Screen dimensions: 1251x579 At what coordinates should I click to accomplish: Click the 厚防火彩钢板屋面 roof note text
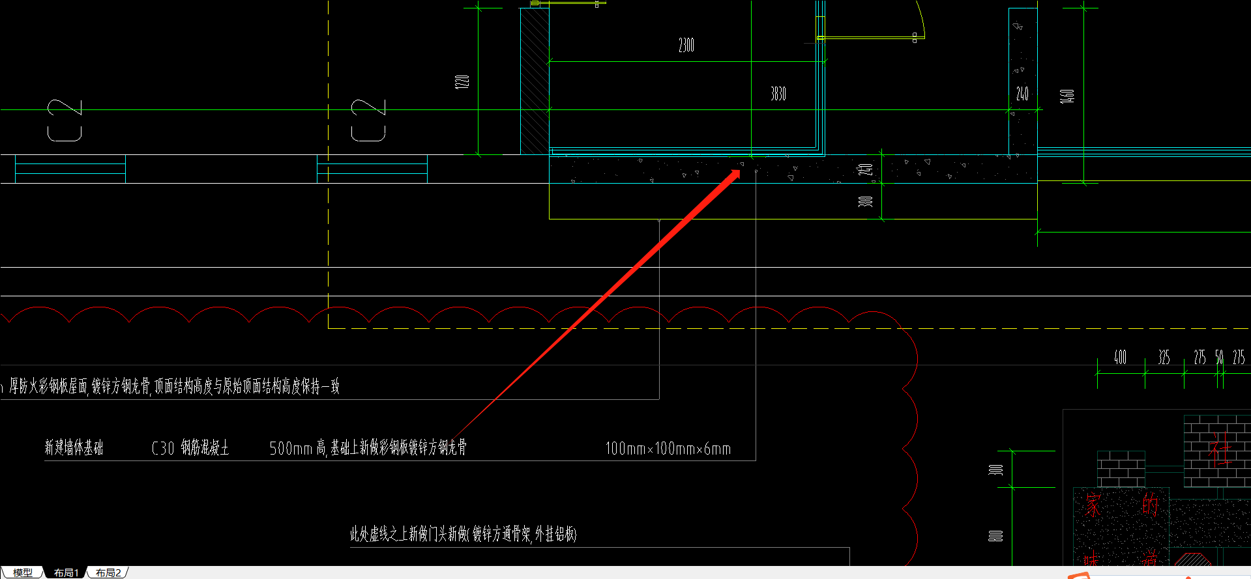pos(173,386)
